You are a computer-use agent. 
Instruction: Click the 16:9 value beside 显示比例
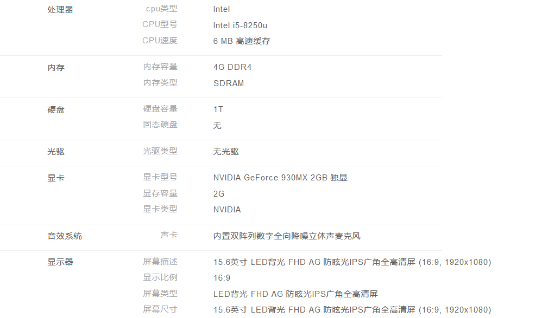[222, 278]
